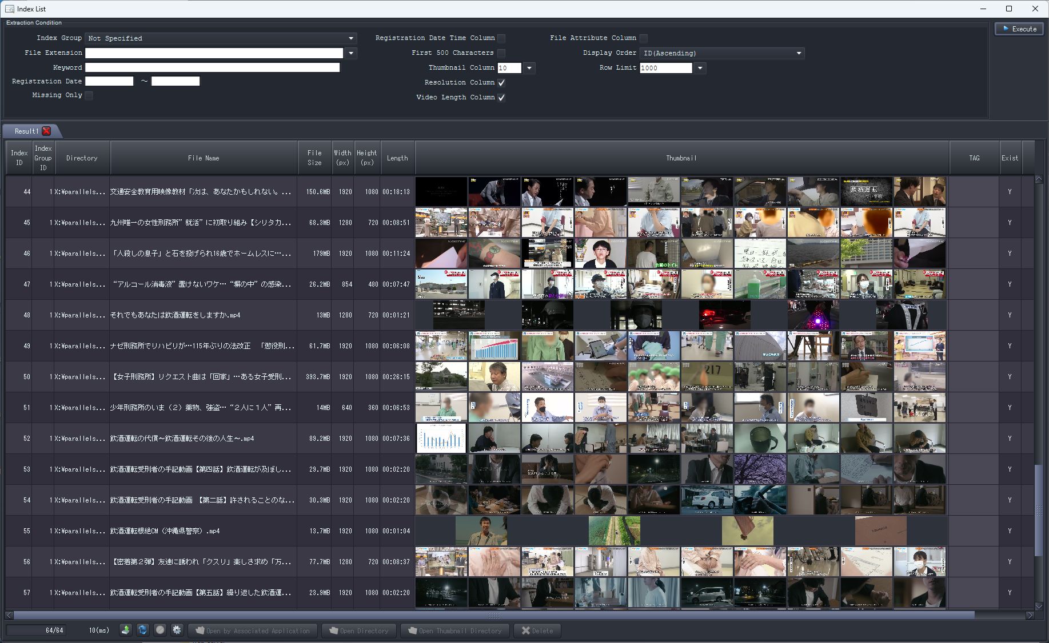Enable the File Attribute Column checkbox
This screenshot has height=643, width=1049.
(x=644, y=38)
